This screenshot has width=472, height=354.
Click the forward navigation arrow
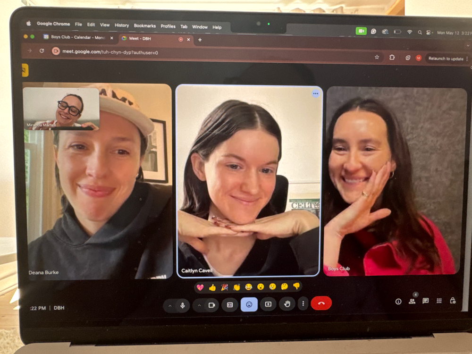click(x=29, y=51)
